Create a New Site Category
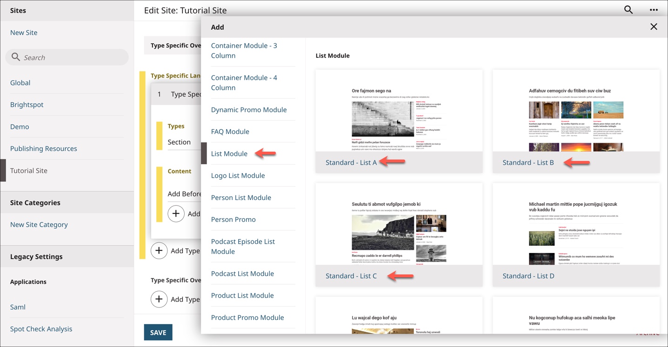Image resolution: width=668 pixels, height=347 pixels. point(39,225)
